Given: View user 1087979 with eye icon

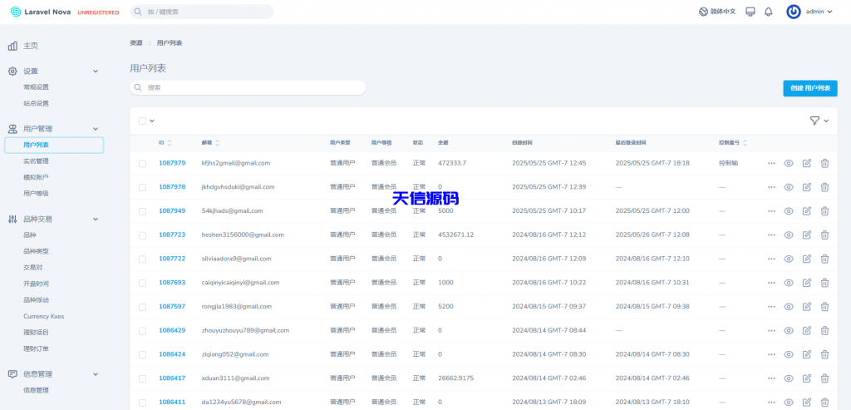Looking at the screenshot, I should pyautogui.click(x=789, y=163).
